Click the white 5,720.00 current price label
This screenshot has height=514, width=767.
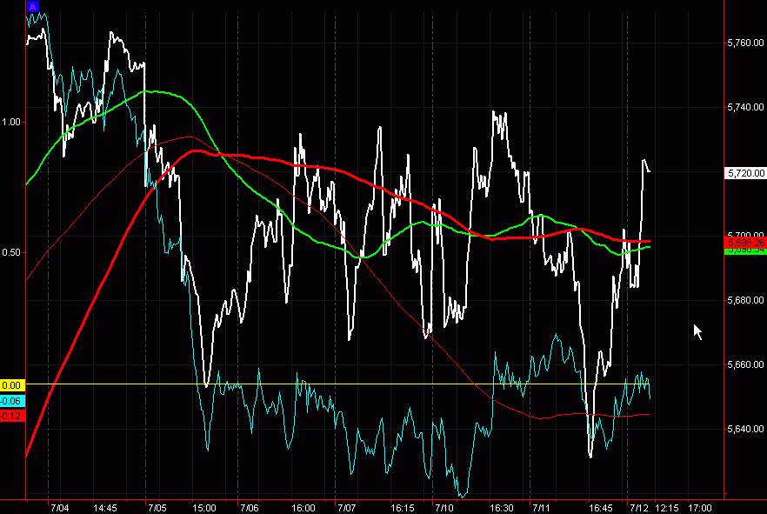(x=745, y=173)
